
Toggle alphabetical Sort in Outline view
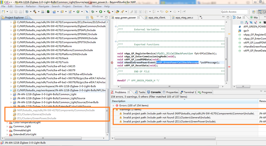coord(247,22)
